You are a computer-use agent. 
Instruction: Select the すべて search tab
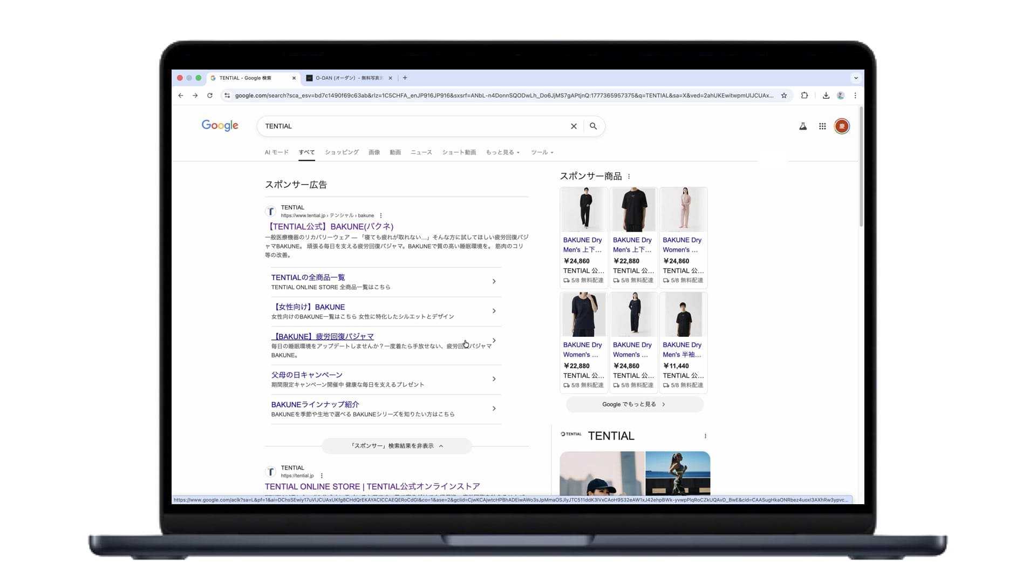coord(307,152)
